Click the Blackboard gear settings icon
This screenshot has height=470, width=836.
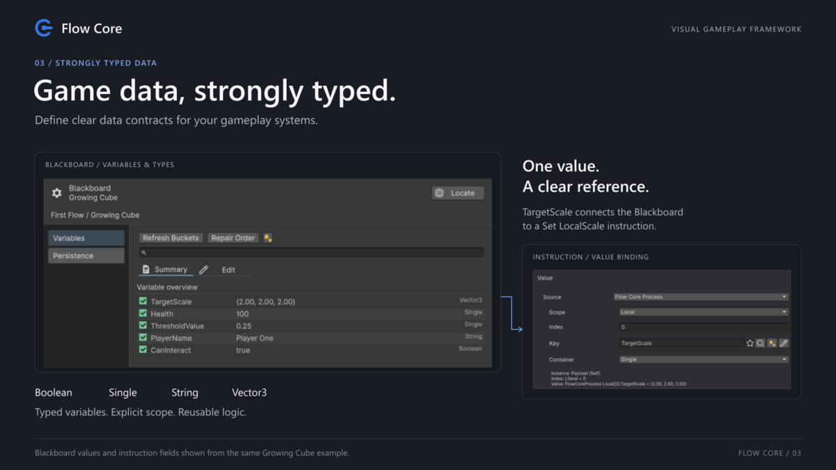tap(57, 193)
